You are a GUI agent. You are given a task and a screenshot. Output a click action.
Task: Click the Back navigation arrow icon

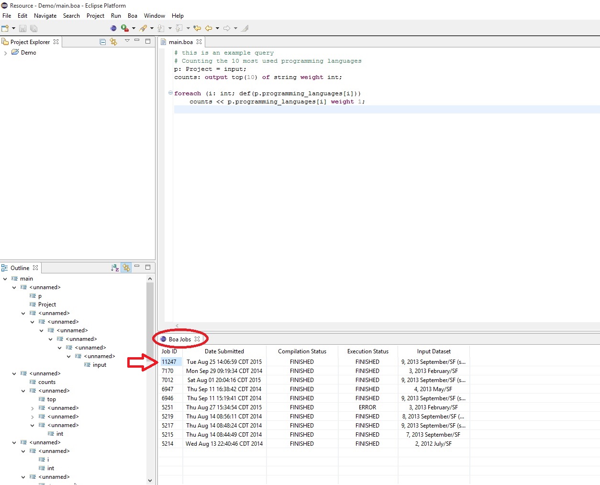[x=209, y=28]
